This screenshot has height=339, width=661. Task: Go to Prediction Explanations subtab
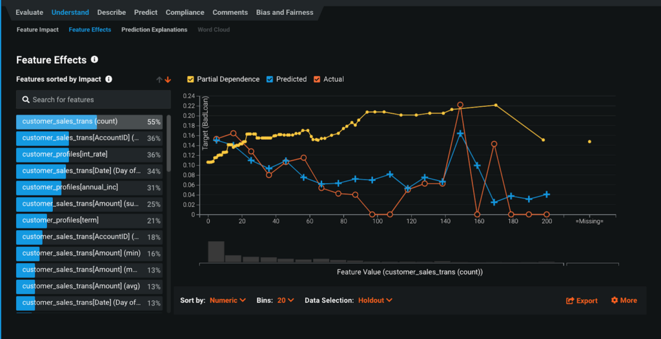[x=154, y=30]
